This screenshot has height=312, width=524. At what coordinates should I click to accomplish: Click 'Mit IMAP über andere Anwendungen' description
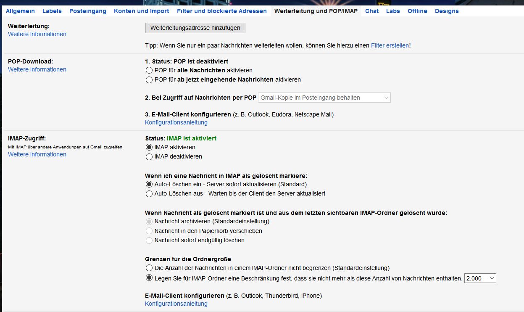pyautogui.click(x=65, y=147)
